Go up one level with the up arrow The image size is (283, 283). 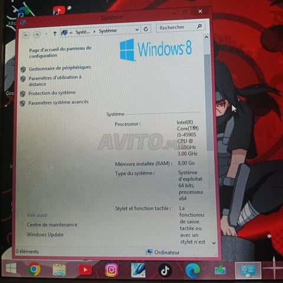(55, 34)
